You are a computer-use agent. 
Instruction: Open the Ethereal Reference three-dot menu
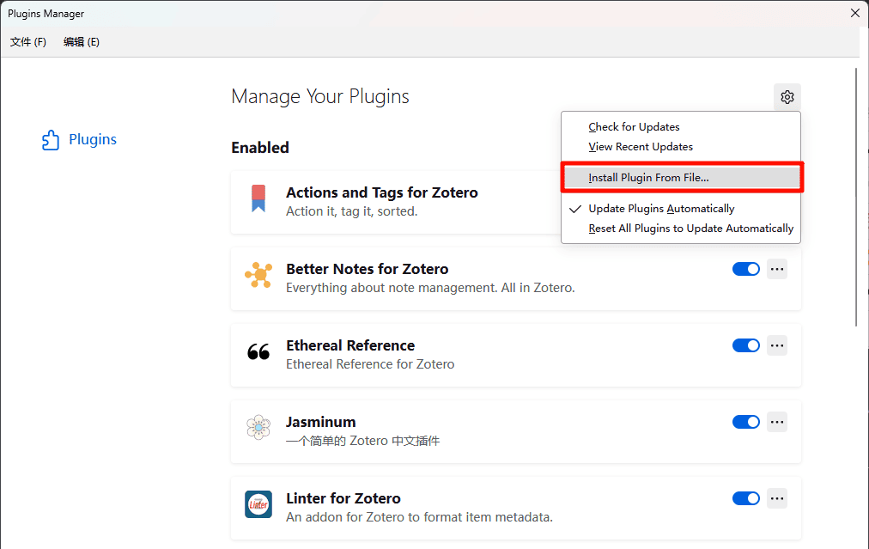(777, 345)
